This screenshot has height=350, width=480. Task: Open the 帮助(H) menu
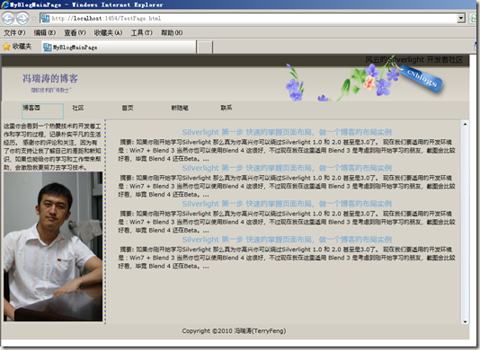coord(172,32)
